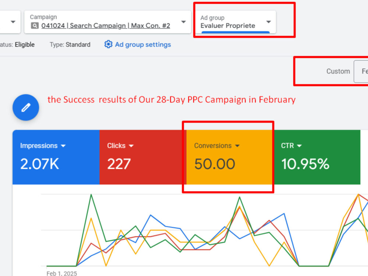Open the Conversions metric dropdown arrow
The height and width of the screenshot is (276, 368).
tap(237, 146)
